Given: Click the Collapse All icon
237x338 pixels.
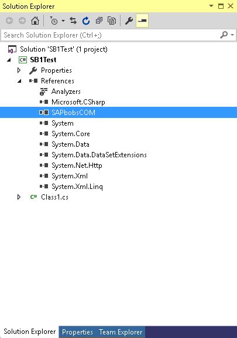Looking at the screenshot, I should click(x=99, y=21).
